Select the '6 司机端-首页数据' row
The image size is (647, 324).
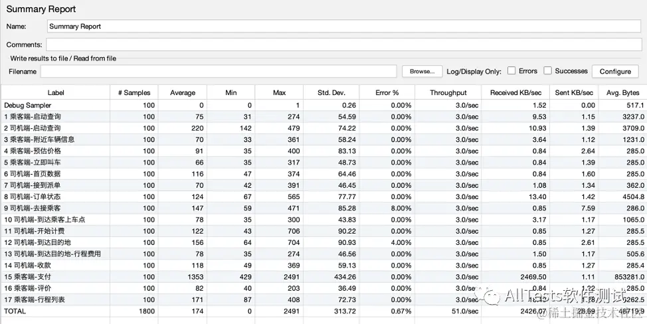pyautogui.click(x=323, y=174)
